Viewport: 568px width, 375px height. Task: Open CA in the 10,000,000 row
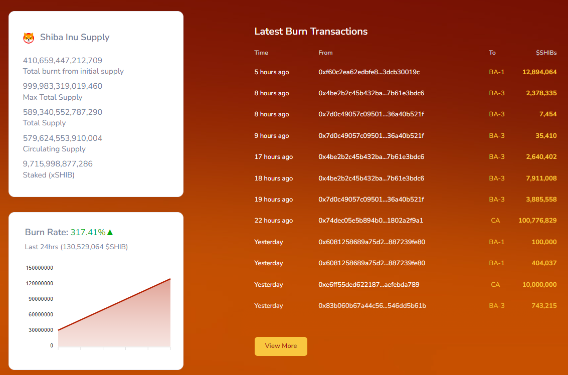(495, 284)
